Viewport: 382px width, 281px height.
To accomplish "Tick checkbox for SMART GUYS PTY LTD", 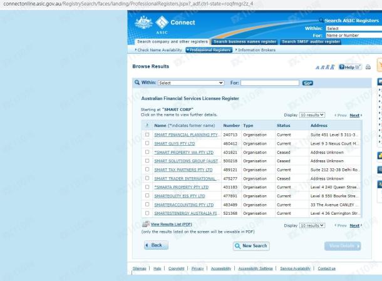I will [x=147, y=143].
